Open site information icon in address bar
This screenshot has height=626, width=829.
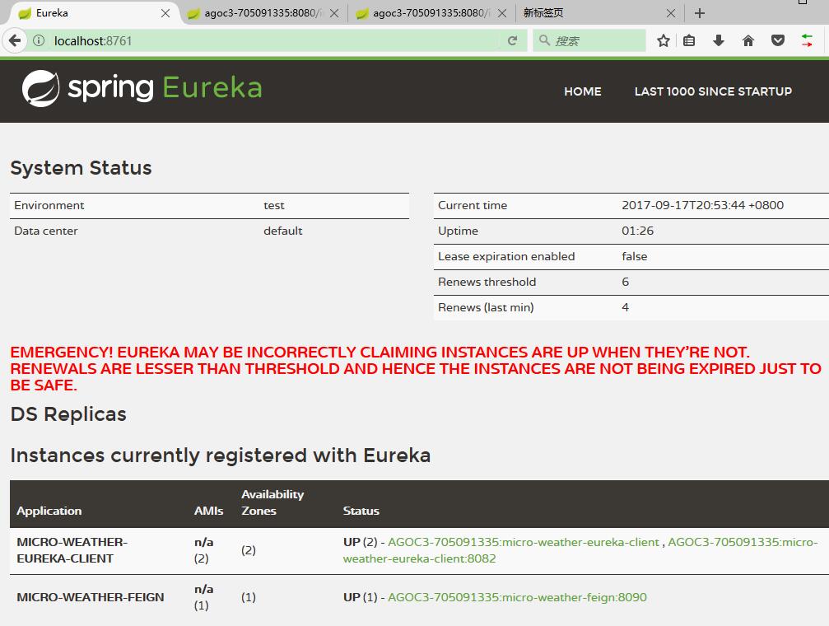pos(39,40)
